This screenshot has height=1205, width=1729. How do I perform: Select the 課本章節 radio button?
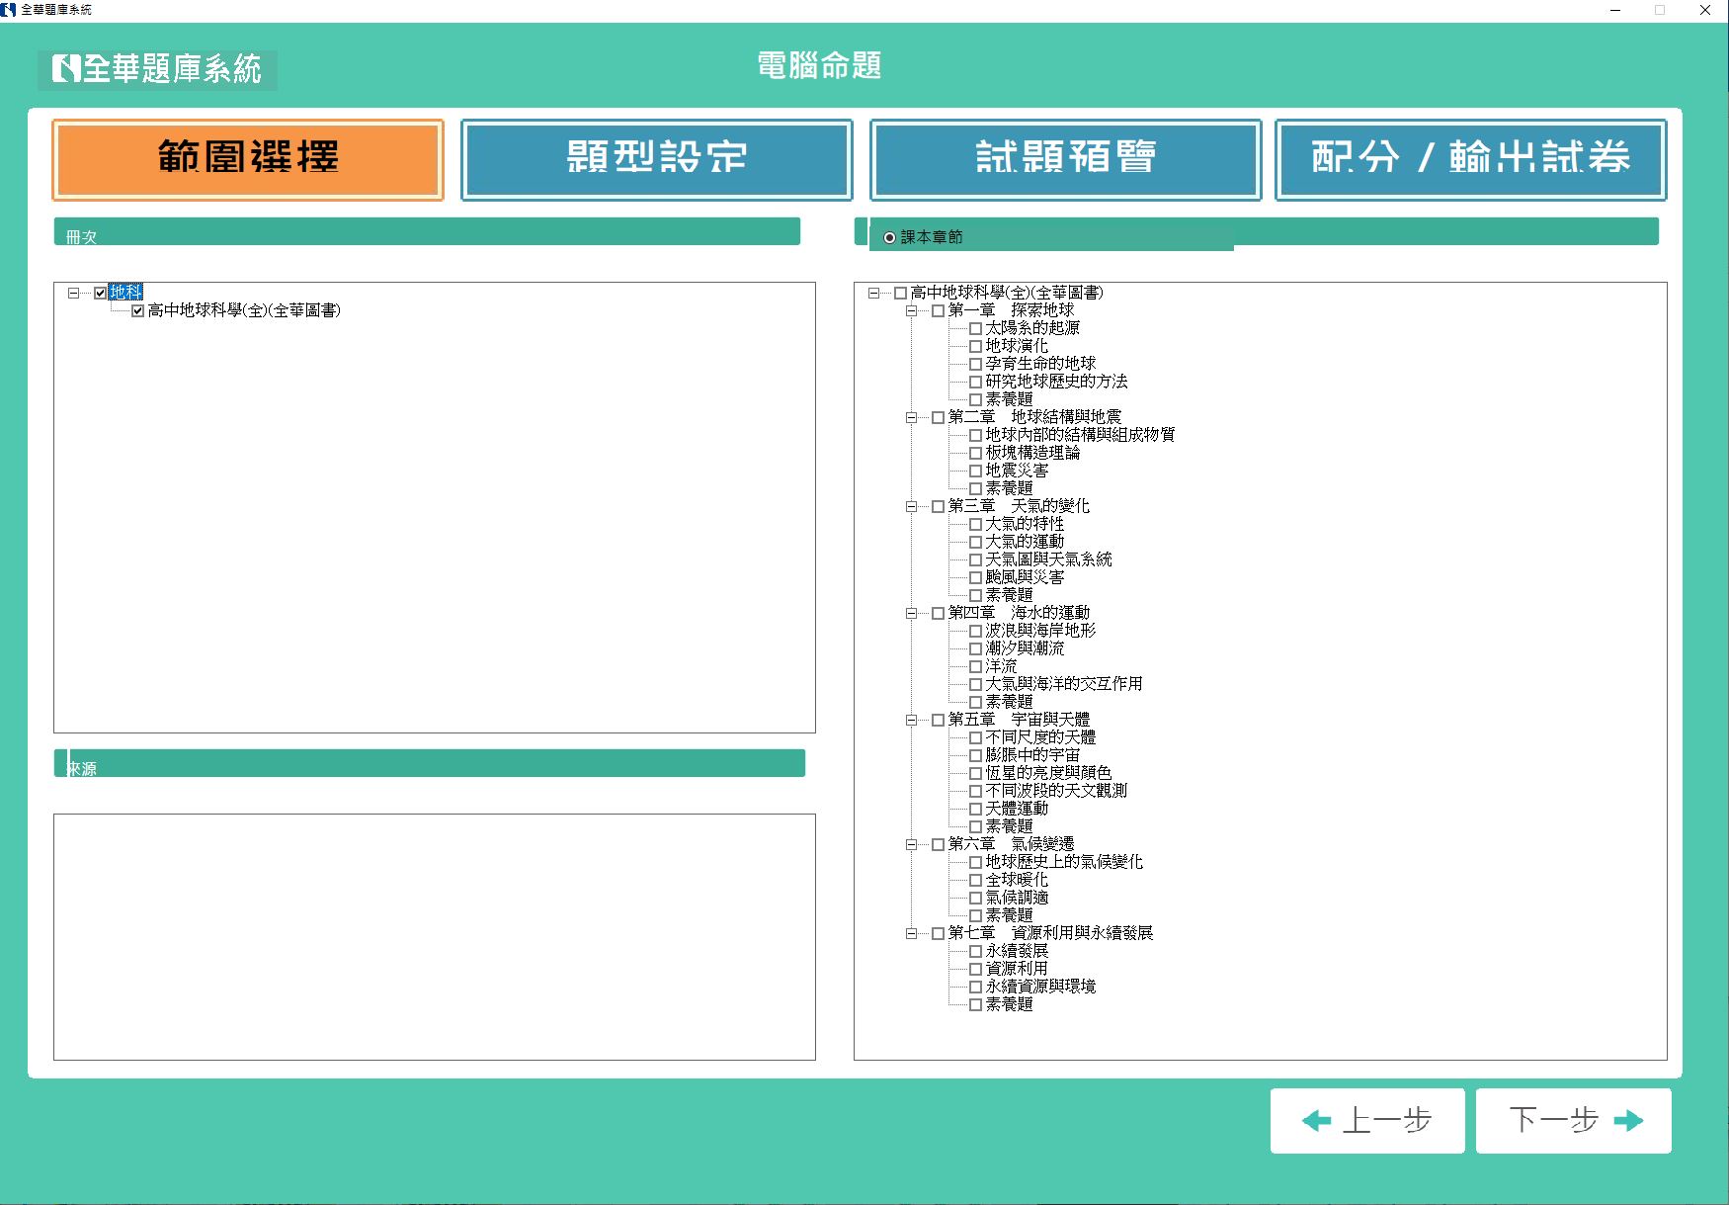[x=889, y=237]
